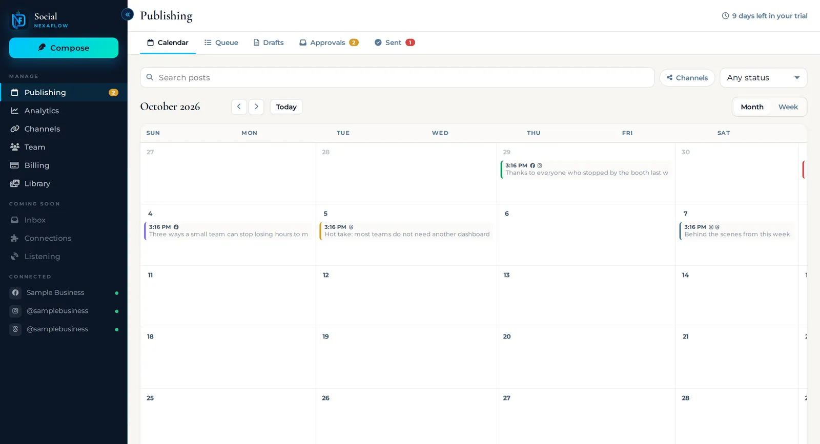
Task: Click the date number 19
Action: coord(325,336)
